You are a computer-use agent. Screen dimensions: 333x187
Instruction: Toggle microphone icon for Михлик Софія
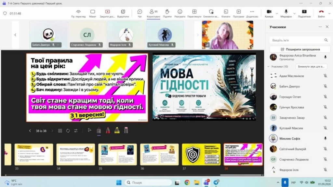click(x=325, y=138)
